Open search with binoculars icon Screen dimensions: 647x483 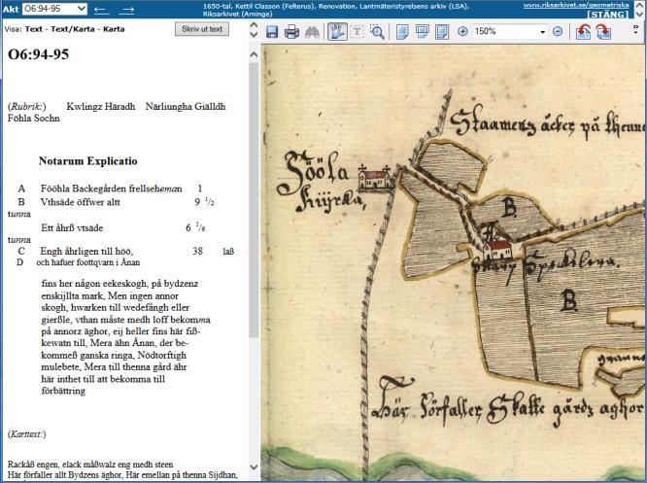313,31
